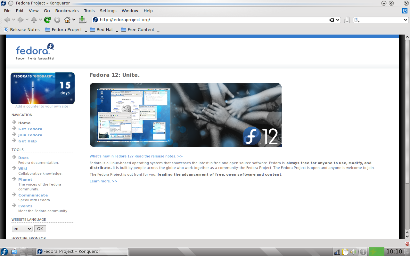Click the info notification tray icon
This screenshot has width=410, height=256.
click(x=363, y=252)
